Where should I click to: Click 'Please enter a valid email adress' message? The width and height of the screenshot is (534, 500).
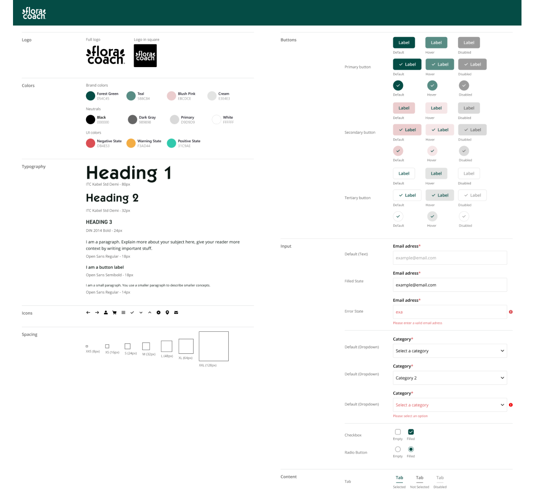(x=417, y=323)
